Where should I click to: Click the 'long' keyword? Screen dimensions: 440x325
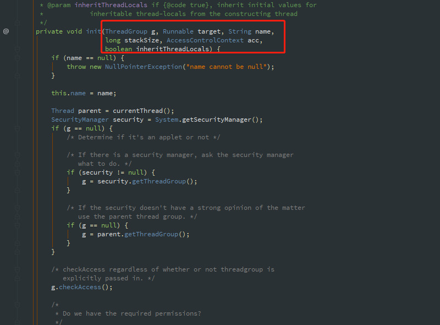[113, 40]
